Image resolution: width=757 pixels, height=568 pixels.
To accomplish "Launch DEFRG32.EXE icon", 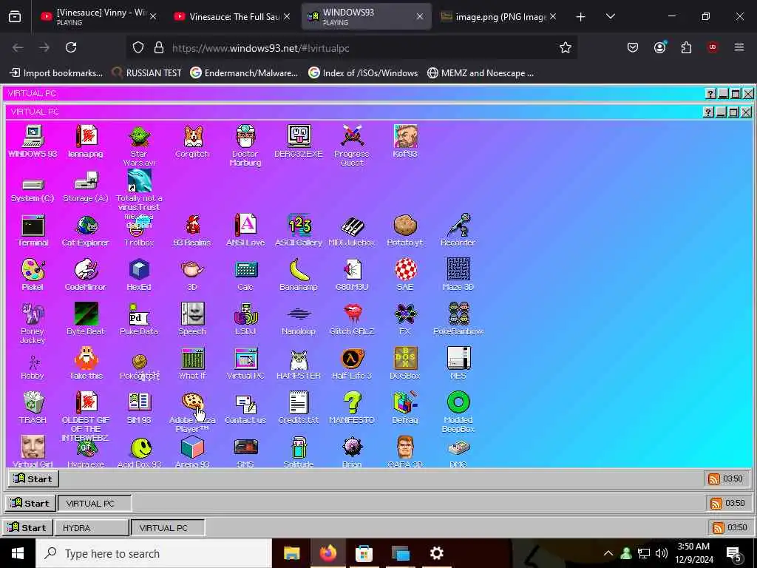I will 299,141.
